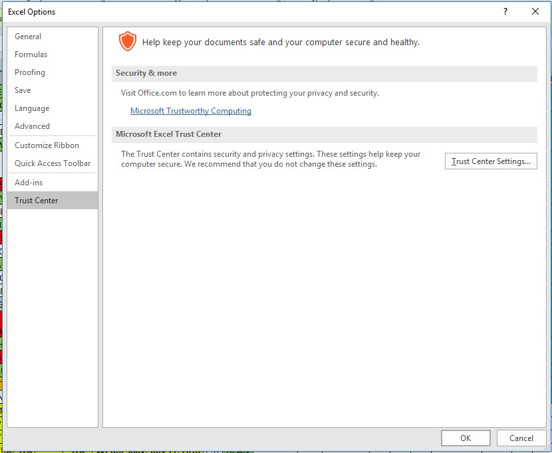Switch to Proofing options

(x=30, y=72)
